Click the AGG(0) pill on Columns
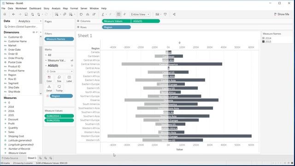This screenshot has height=166, width=295. click(x=146, y=21)
